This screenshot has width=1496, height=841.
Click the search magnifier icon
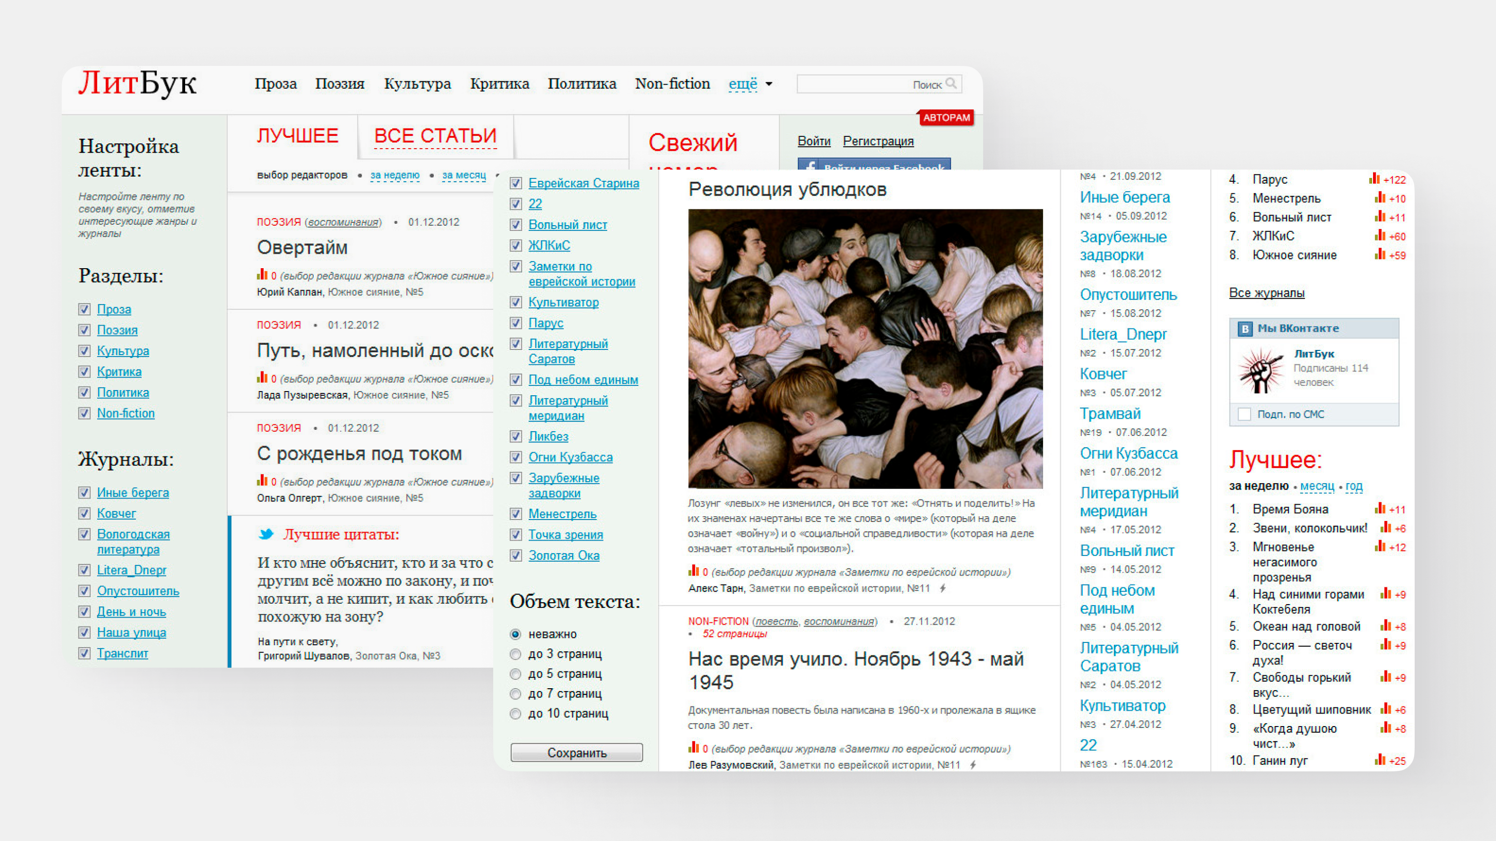(x=955, y=83)
